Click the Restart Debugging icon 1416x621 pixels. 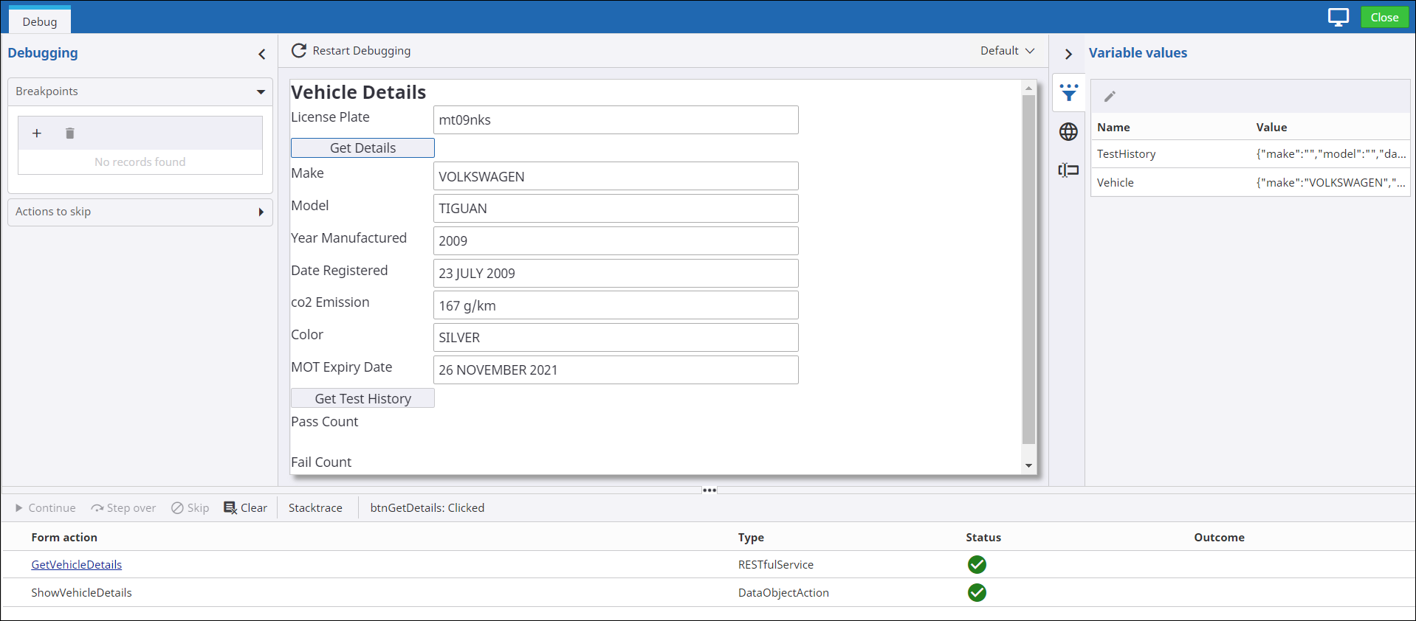click(299, 51)
